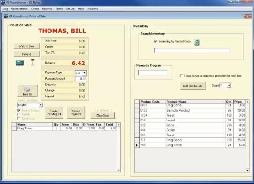Toggle the Email Copy checkbox

(x=19, y=118)
